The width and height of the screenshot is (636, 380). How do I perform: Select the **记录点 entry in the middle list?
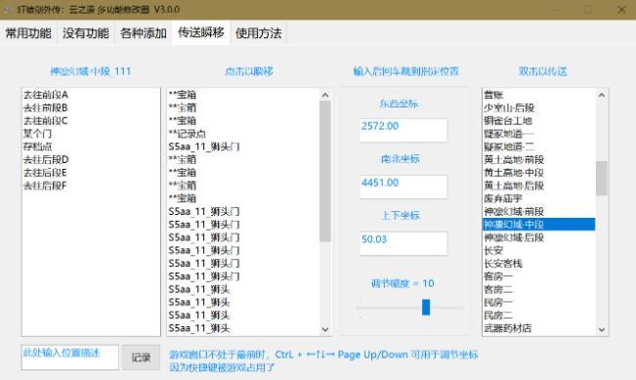tap(243, 134)
